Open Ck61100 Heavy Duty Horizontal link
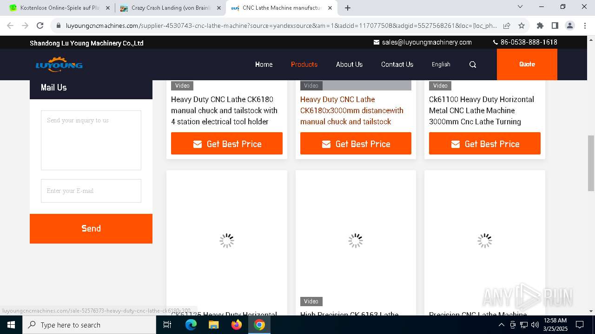The image size is (595, 334). (x=482, y=110)
